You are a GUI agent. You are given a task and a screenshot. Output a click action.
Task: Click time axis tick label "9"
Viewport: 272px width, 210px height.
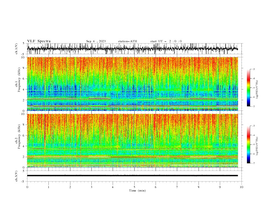point(220,187)
